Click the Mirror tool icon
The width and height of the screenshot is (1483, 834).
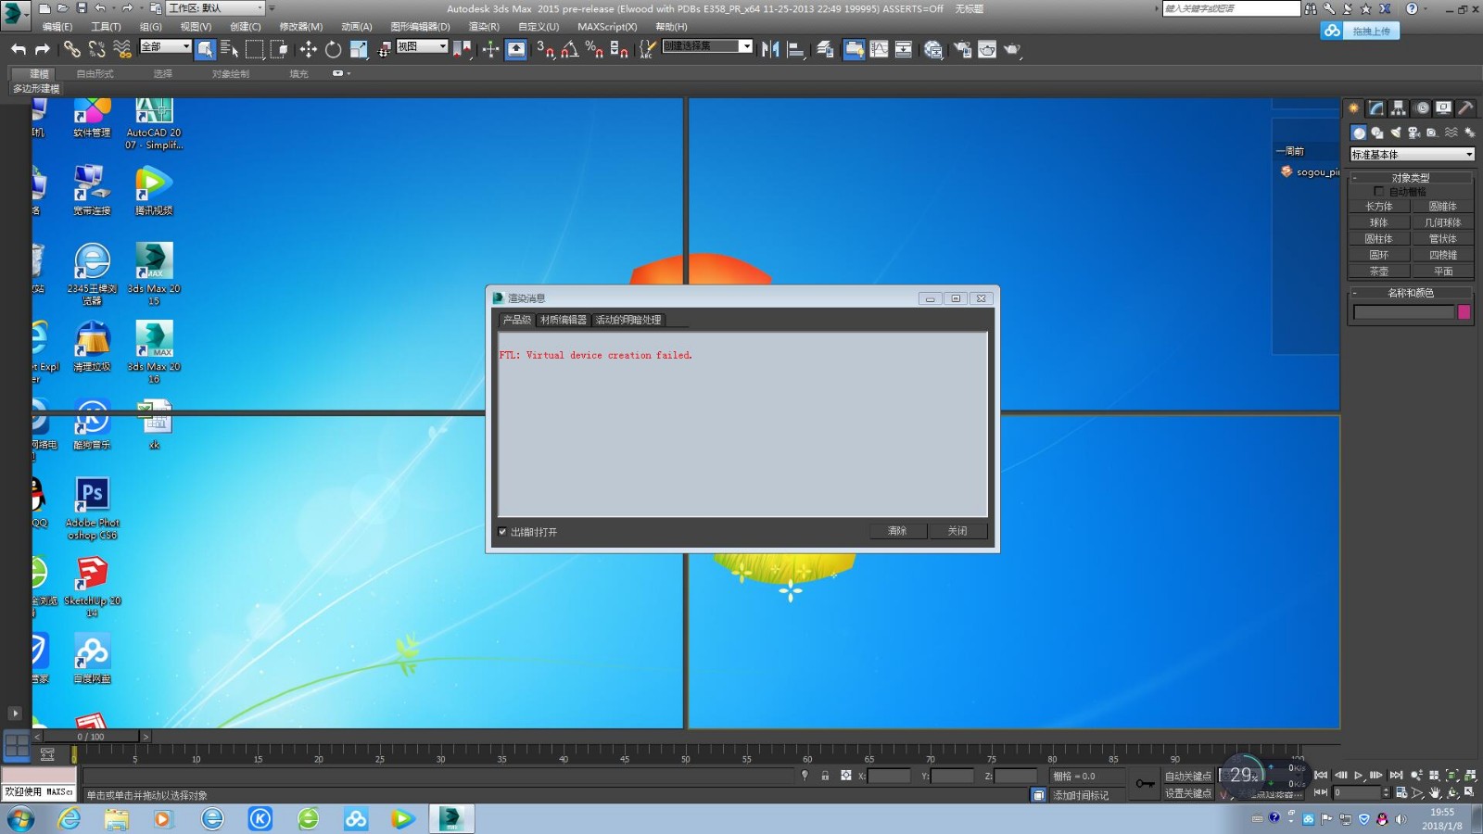point(770,49)
